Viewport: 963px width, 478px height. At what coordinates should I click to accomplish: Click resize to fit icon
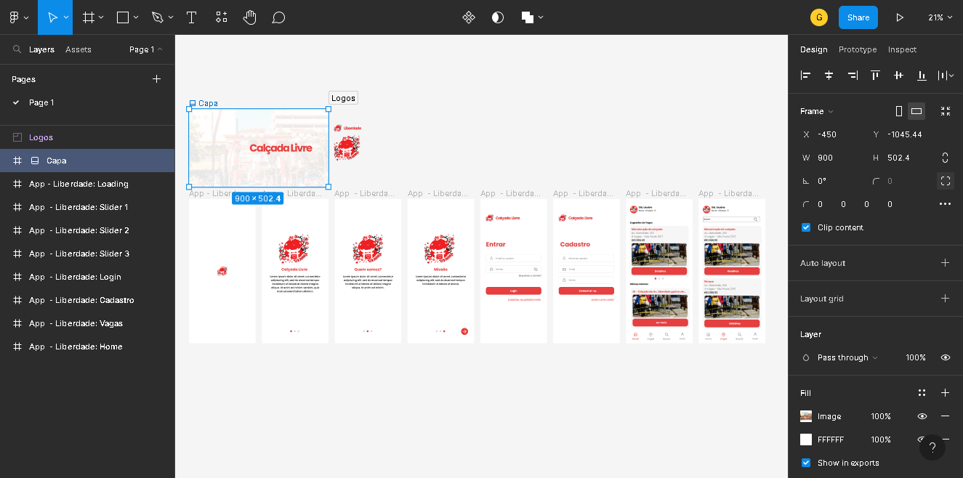click(x=946, y=111)
